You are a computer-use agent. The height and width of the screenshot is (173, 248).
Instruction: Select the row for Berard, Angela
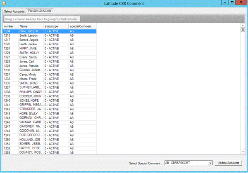[29, 40]
